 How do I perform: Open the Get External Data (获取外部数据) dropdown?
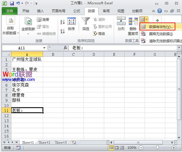(x=11, y=26)
